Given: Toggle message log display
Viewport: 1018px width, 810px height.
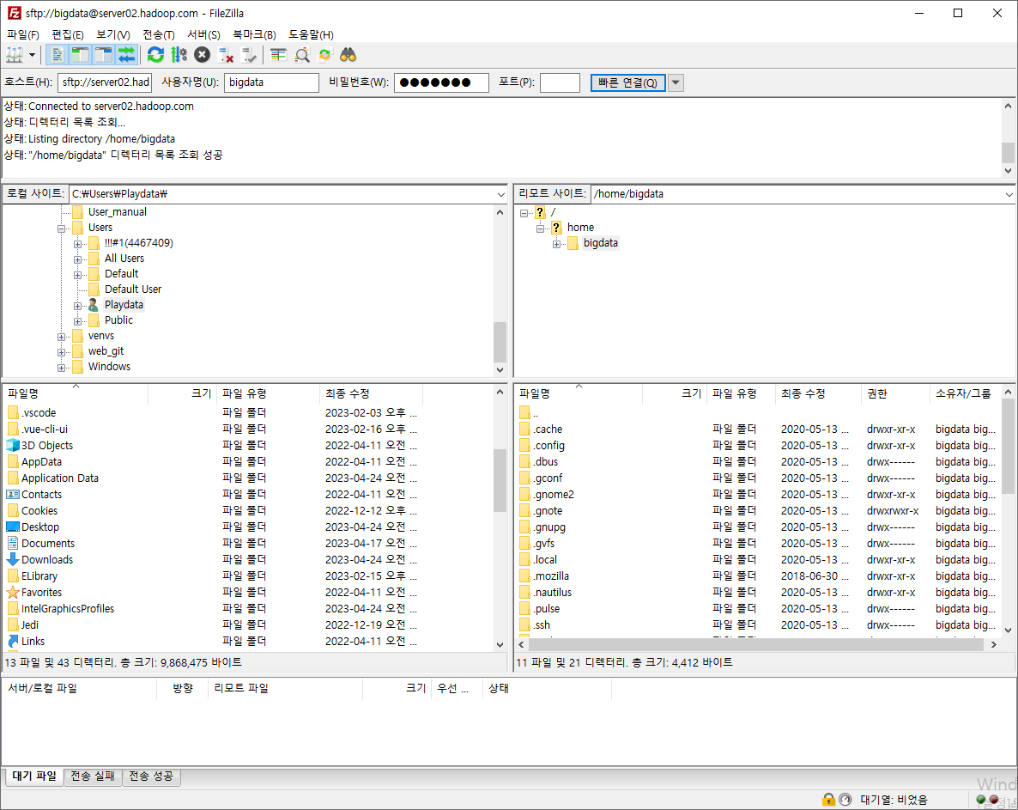Looking at the screenshot, I should (58, 55).
